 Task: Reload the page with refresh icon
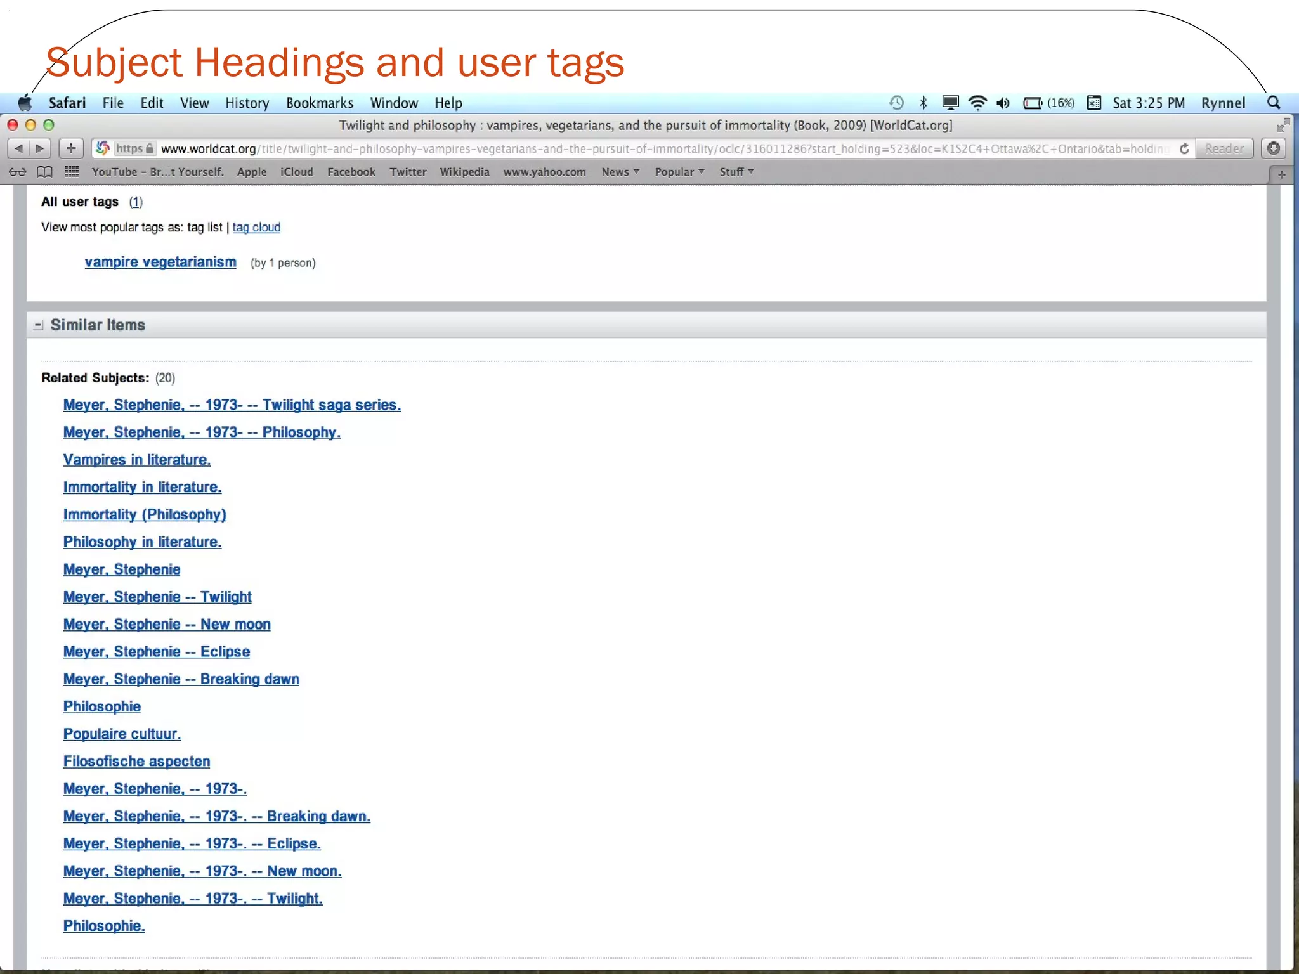tap(1184, 148)
